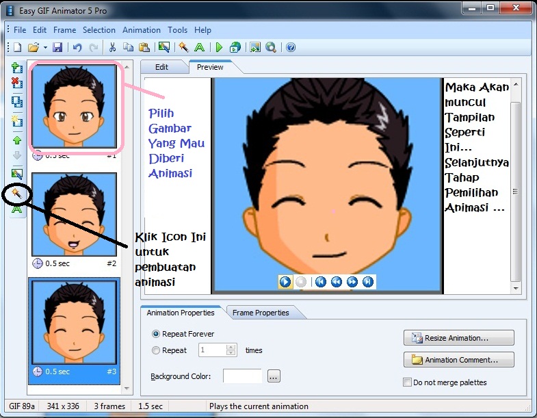Click the '3 frames' status bar entry
537x418 pixels.
point(109,406)
